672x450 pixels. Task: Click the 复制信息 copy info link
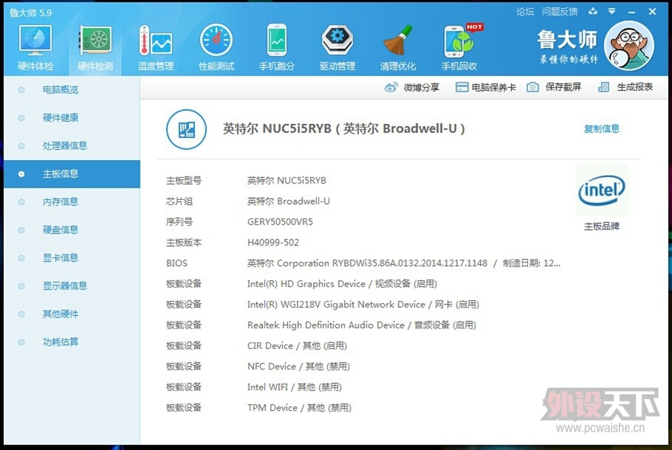(x=601, y=129)
